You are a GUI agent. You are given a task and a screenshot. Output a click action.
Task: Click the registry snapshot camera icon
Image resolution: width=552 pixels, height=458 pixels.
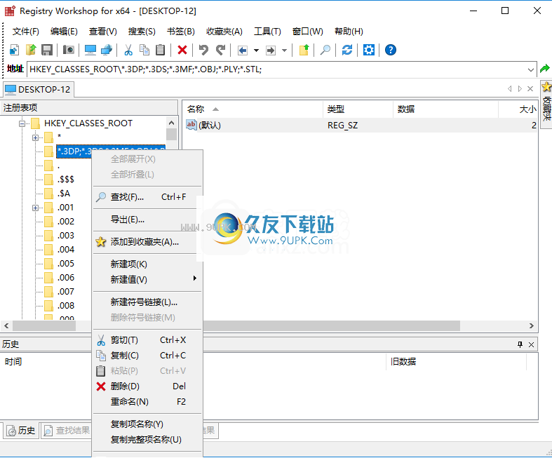tap(68, 50)
